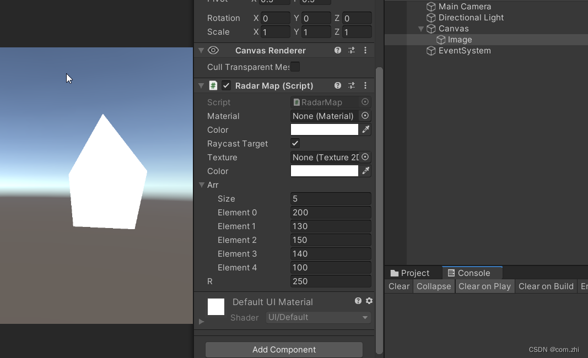Disable the Radar Map script checkbox
This screenshot has height=358, width=588.
pos(226,85)
